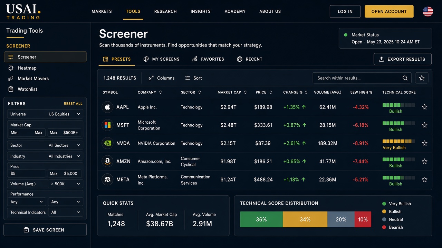Viewport: 442px width, 248px height.
Task: Sort by Change % column header
Action: (x=295, y=92)
